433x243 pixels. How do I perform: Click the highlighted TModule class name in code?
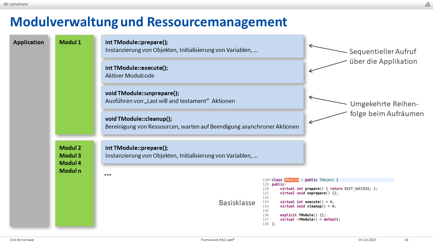(x=292, y=180)
